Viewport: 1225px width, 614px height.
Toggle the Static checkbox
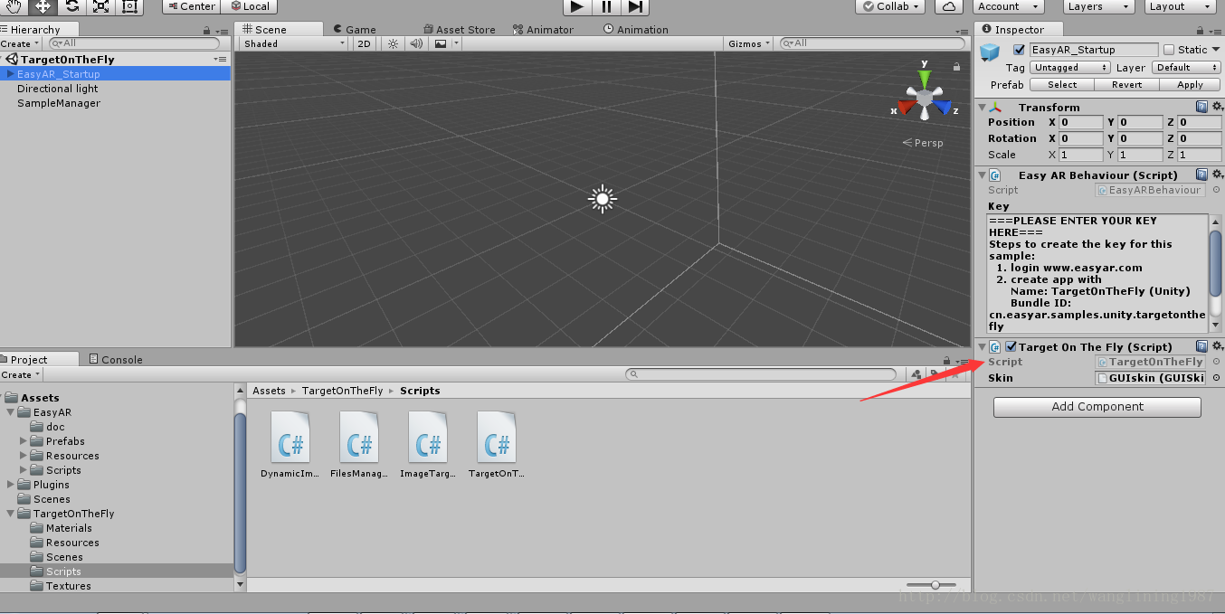pyautogui.click(x=1169, y=50)
